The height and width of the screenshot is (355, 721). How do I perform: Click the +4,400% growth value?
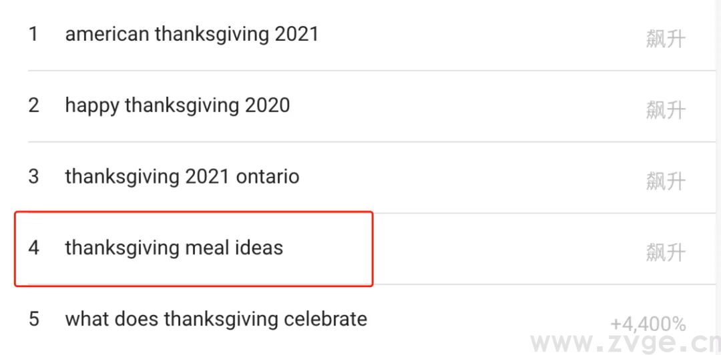[x=648, y=324]
